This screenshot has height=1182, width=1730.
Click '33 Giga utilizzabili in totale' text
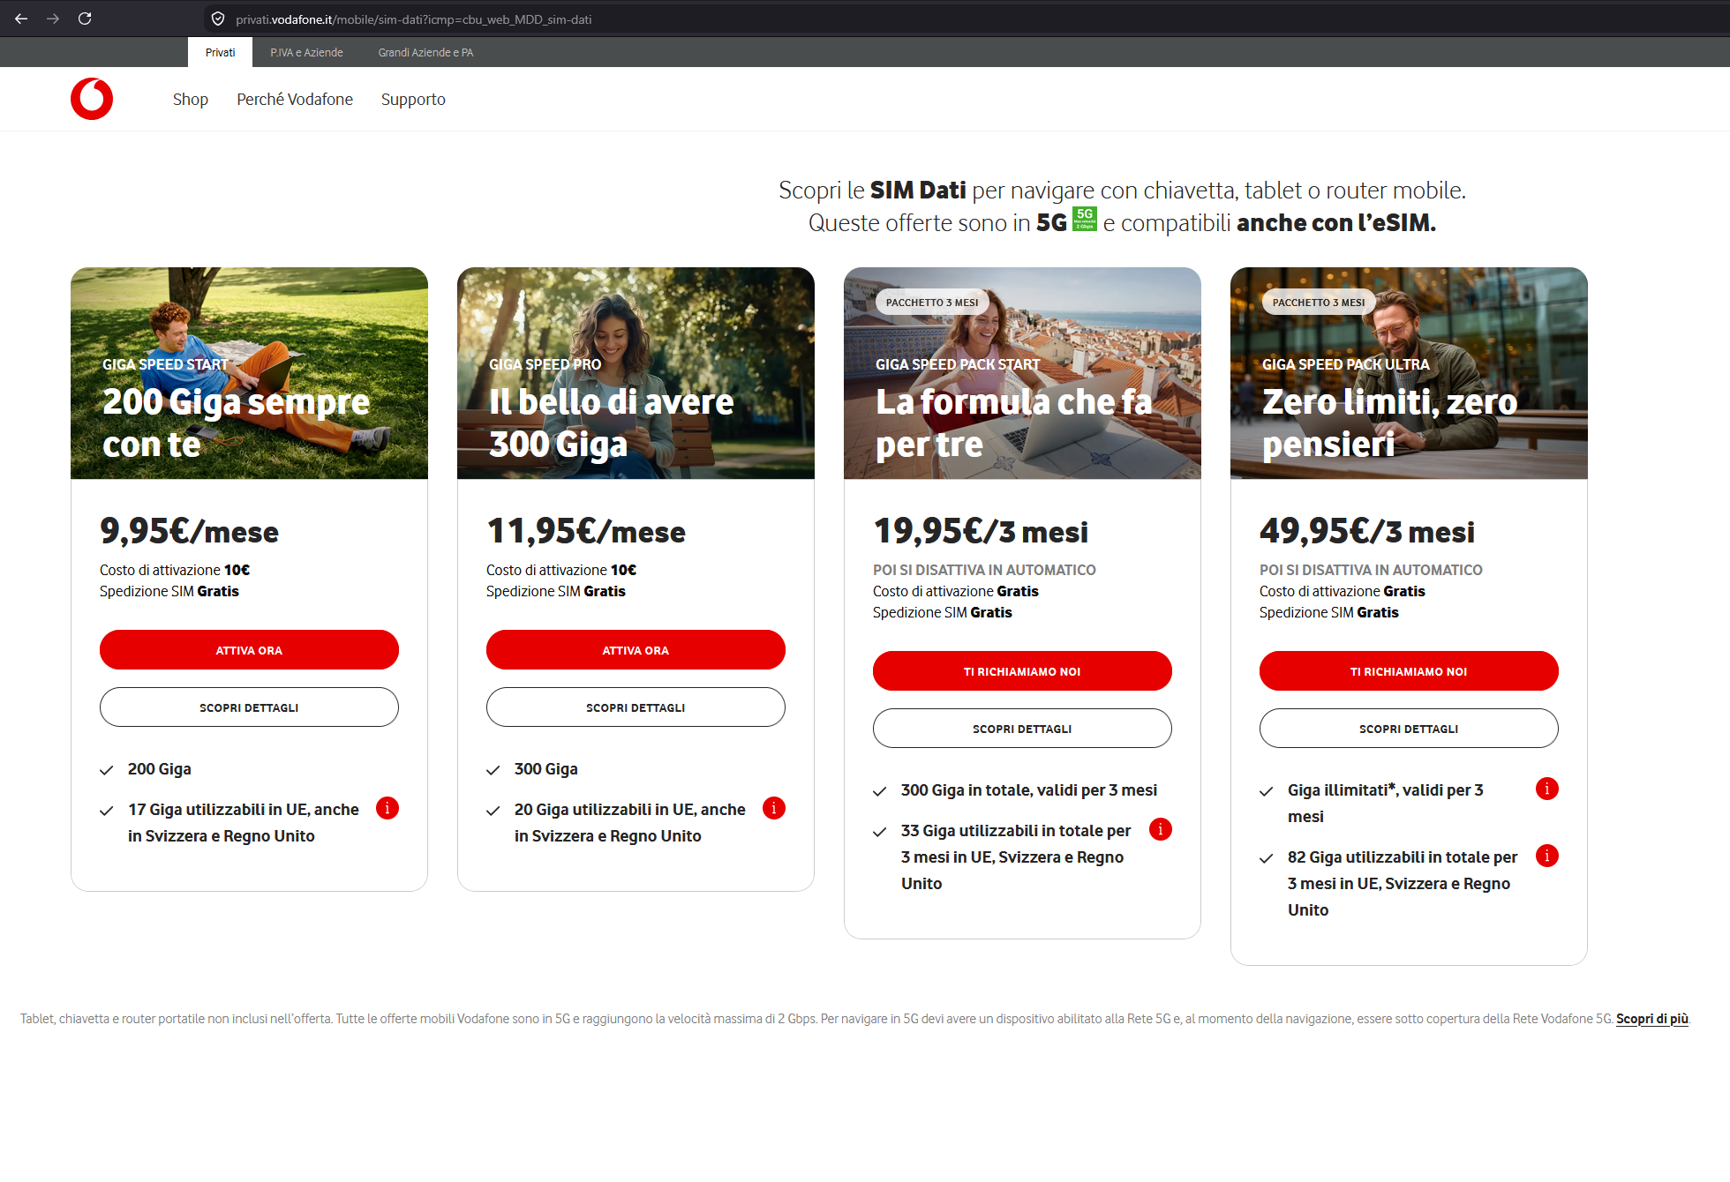pyautogui.click(x=1016, y=857)
